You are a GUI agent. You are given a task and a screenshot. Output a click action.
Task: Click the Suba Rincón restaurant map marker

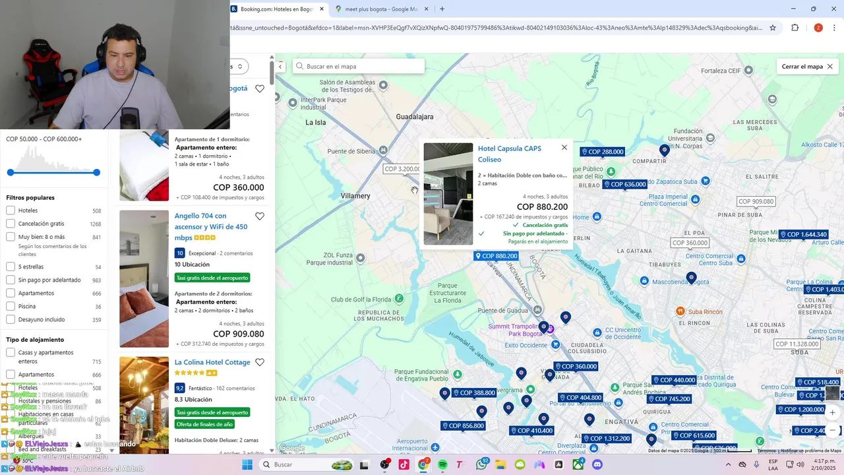[x=681, y=311]
